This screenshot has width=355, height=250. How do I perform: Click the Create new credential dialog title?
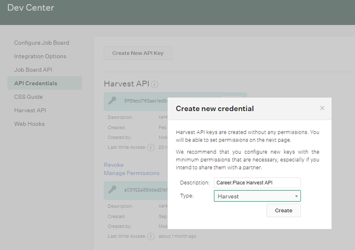pyautogui.click(x=214, y=109)
